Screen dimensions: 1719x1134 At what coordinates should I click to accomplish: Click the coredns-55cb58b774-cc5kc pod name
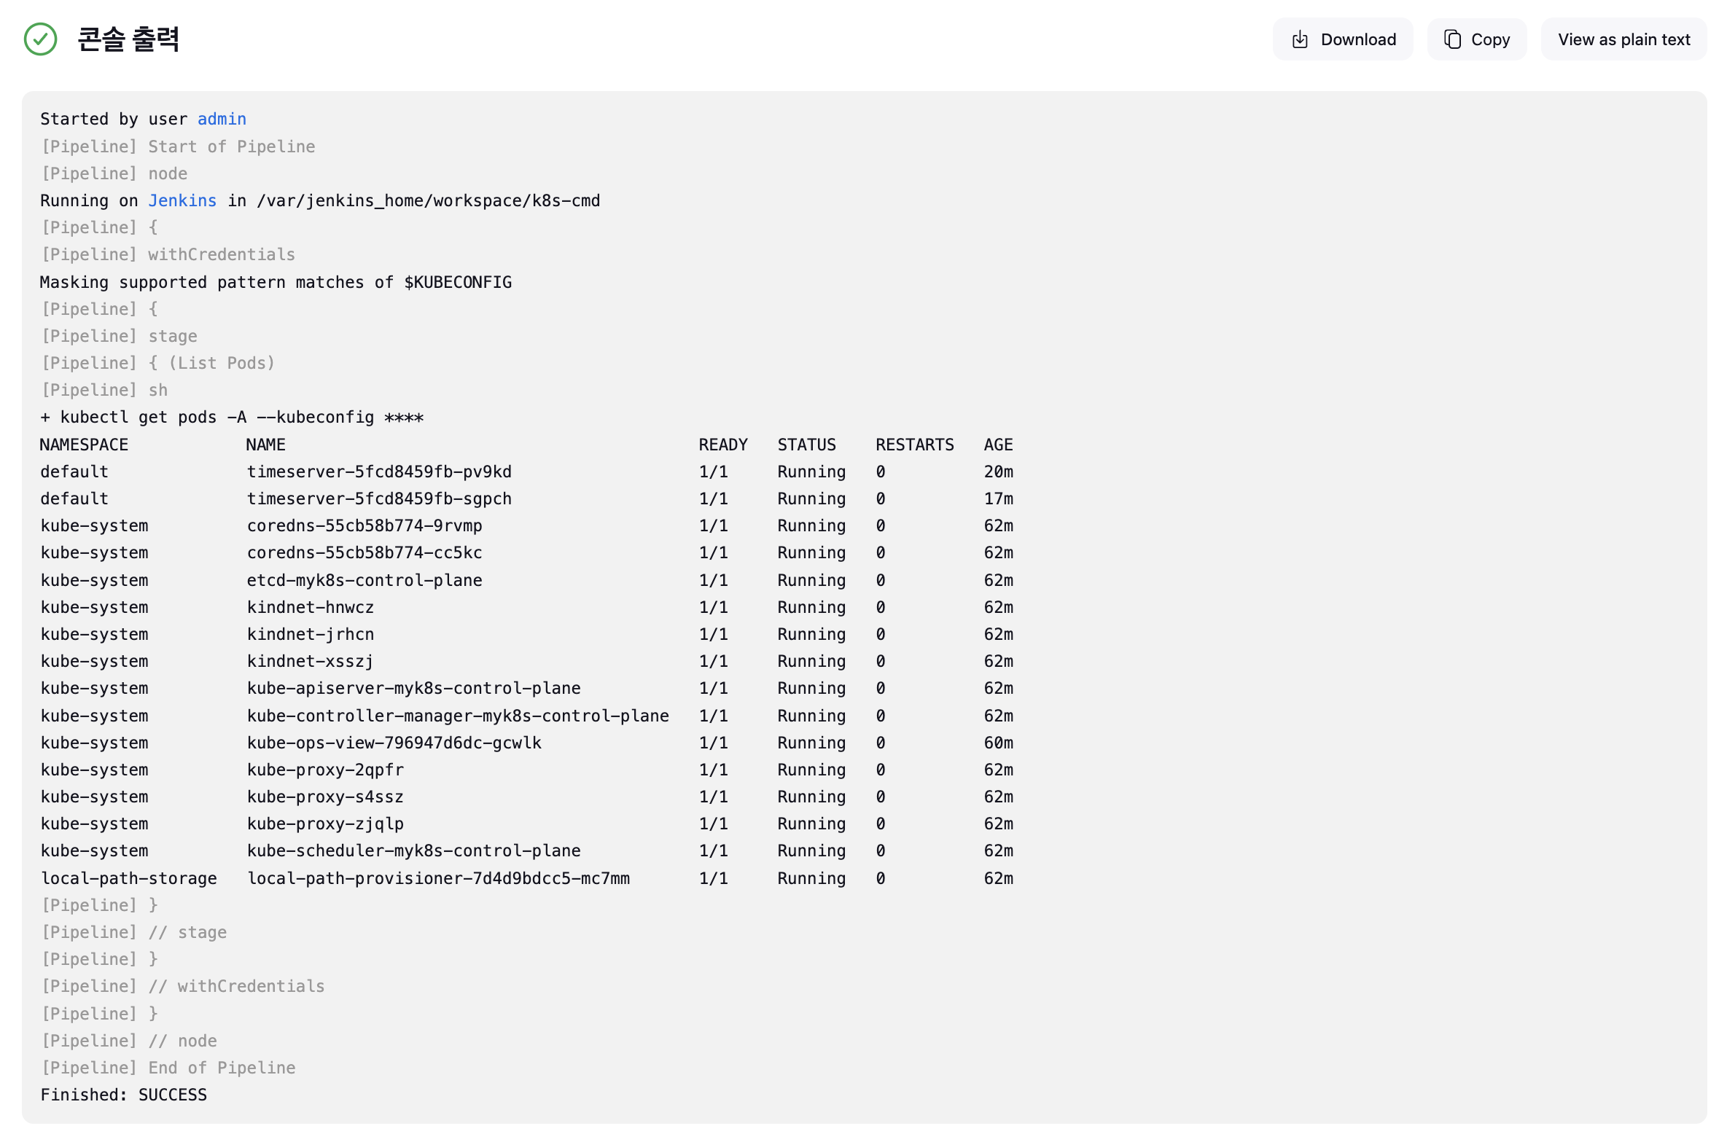[365, 552]
